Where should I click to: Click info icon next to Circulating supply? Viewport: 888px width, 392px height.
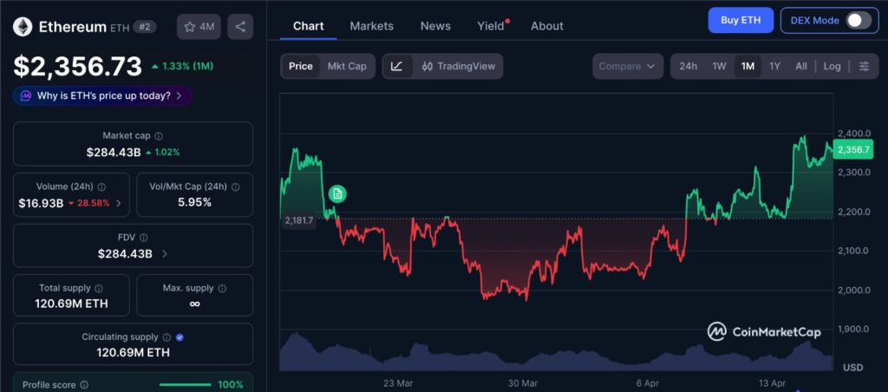(167, 337)
